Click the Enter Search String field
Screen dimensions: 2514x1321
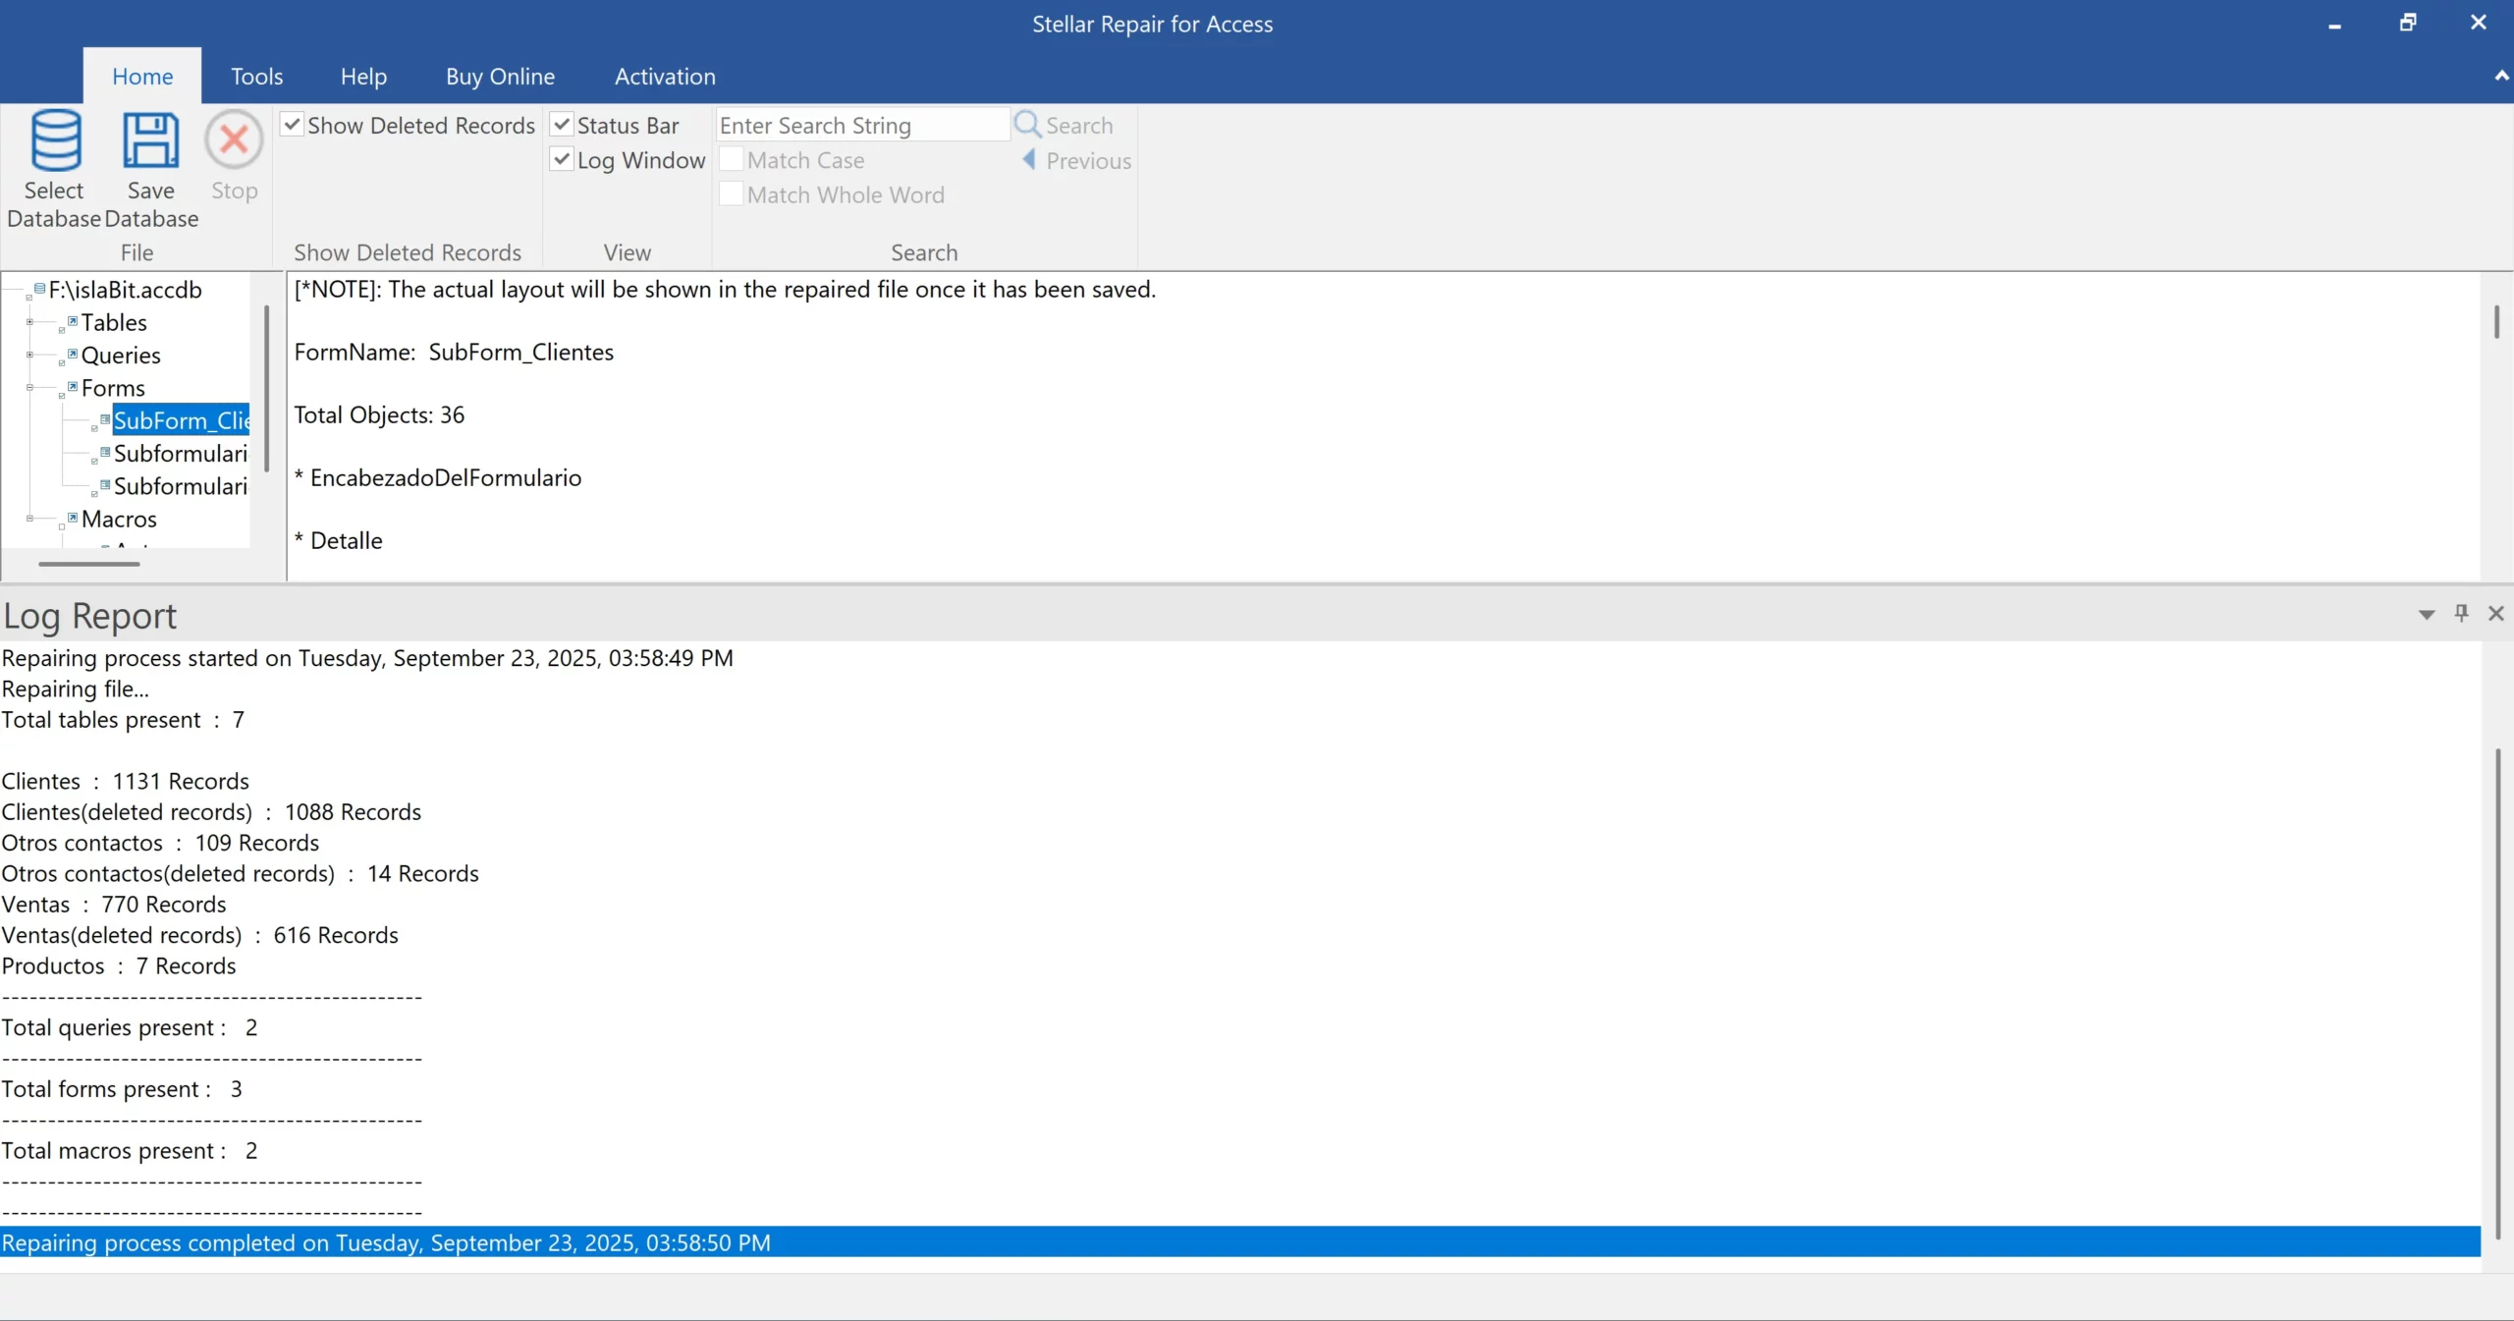pyautogui.click(x=861, y=126)
